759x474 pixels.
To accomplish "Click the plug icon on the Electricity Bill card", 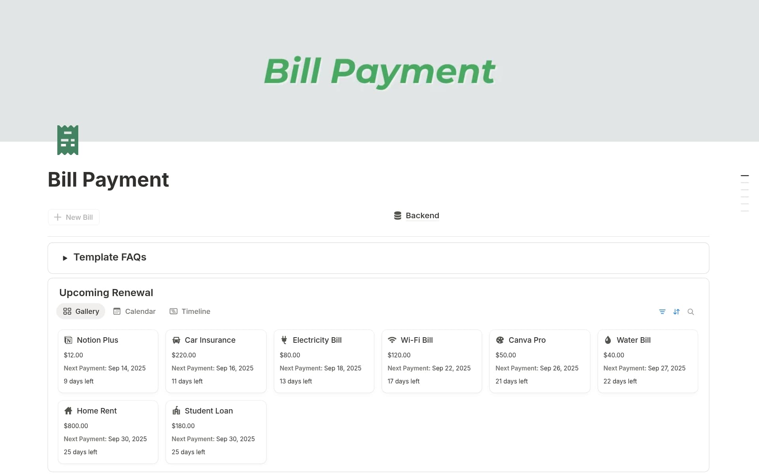I will click(284, 340).
